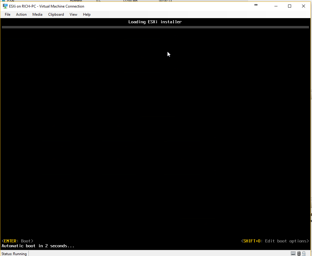Image resolution: width=312 pixels, height=256 pixels.
Task: Minimize the Virtual Machine Connection window
Action: click(x=276, y=6)
